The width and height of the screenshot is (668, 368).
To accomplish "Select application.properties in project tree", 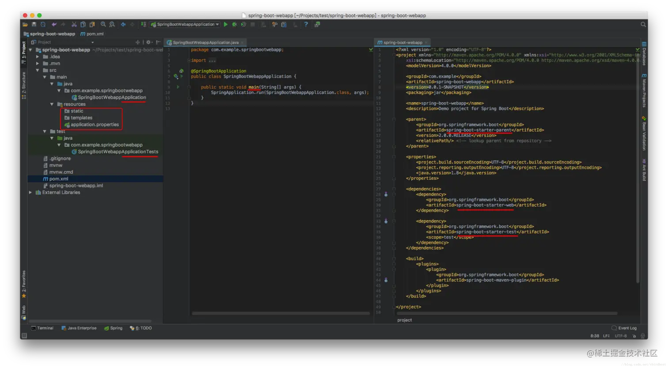I will 91,125.
